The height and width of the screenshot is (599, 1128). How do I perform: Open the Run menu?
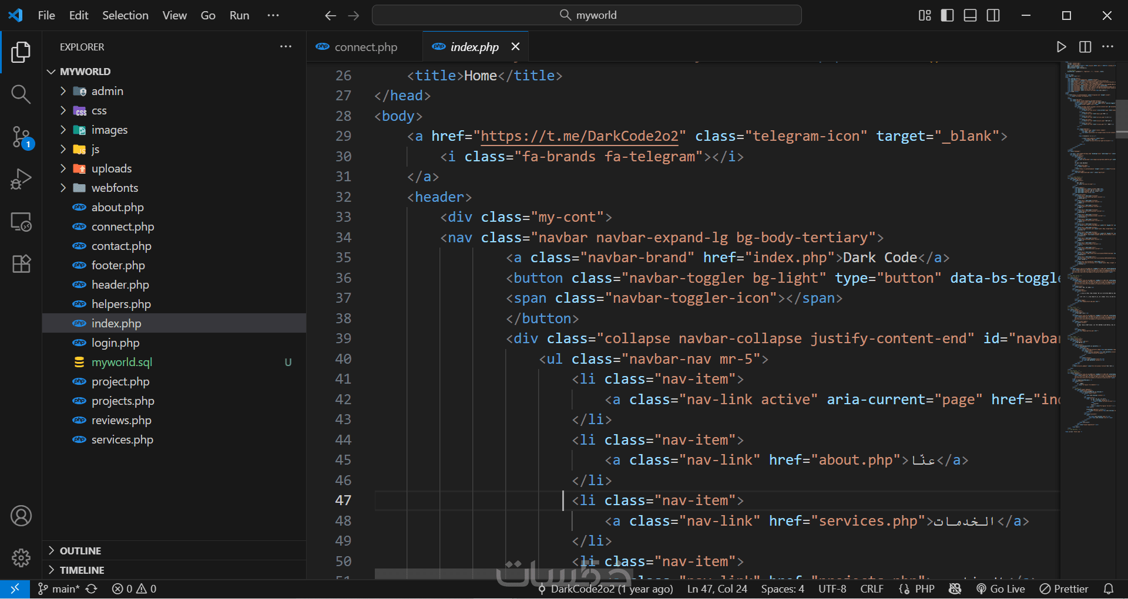click(x=239, y=15)
